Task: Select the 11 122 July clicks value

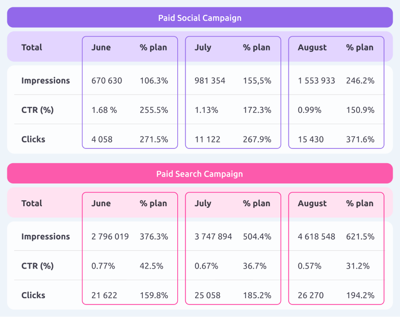Action: [208, 139]
